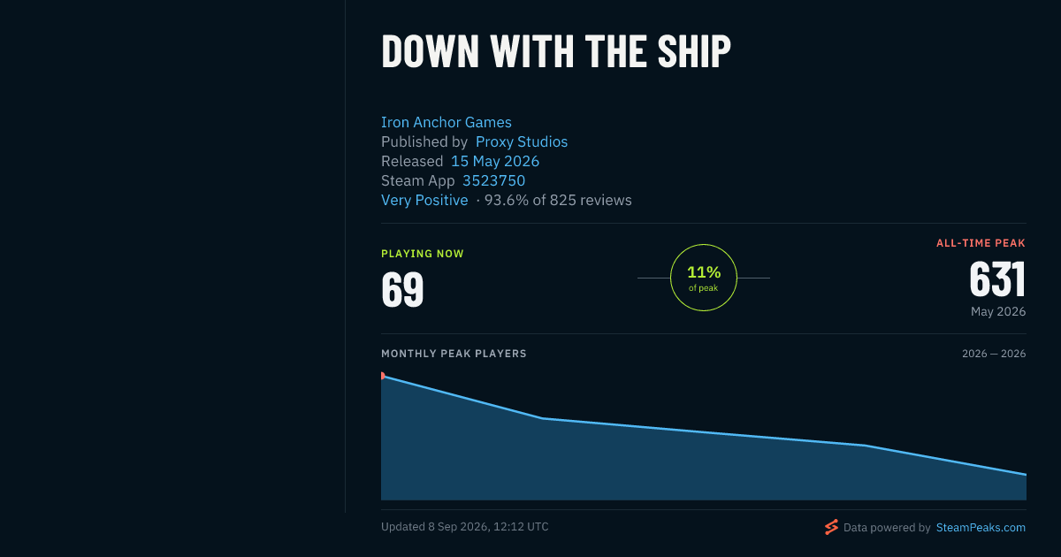Click the 15 May 2026 release date
1061x557 pixels.
pos(495,161)
